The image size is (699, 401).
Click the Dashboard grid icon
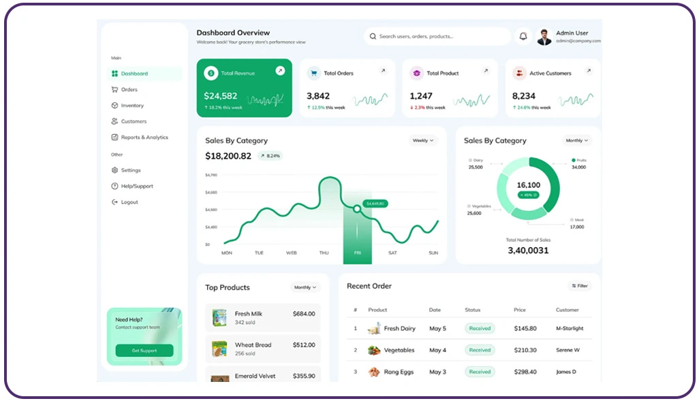(x=114, y=74)
